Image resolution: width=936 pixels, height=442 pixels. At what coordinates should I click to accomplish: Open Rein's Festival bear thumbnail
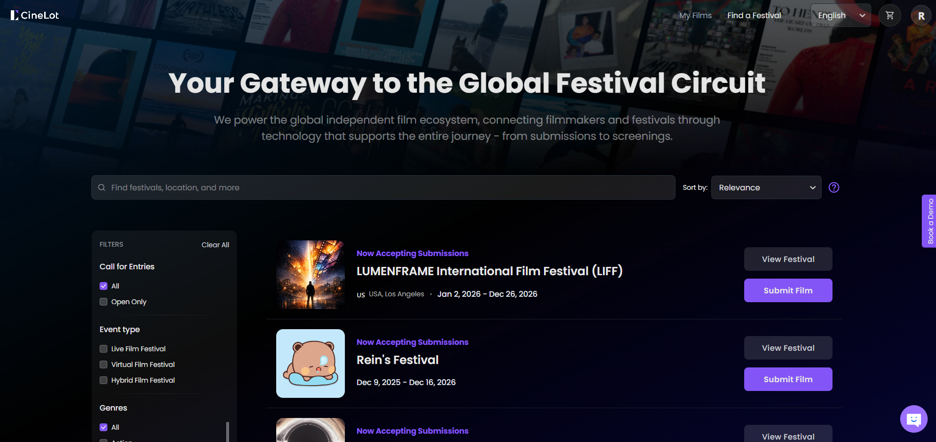(310, 364)
